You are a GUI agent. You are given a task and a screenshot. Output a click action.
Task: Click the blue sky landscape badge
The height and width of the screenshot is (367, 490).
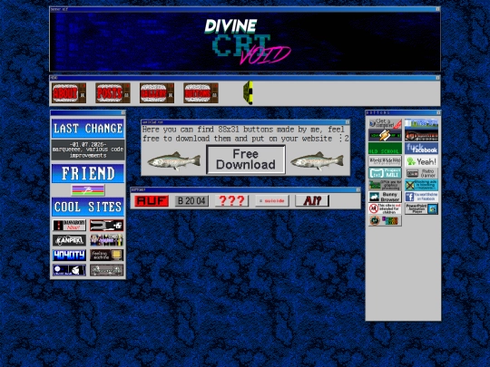421,123
